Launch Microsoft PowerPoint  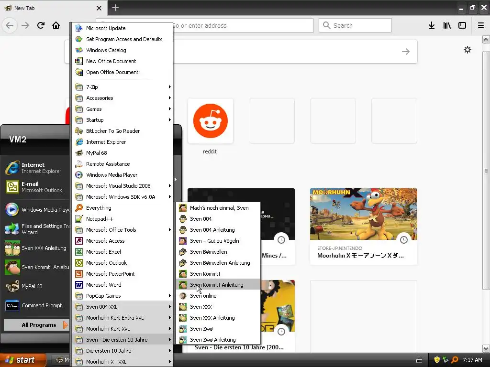[122, 274]
